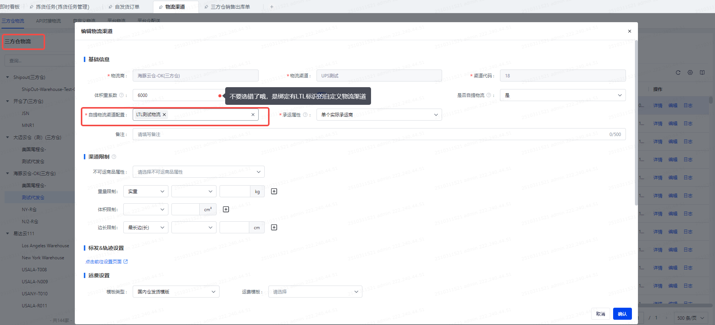Open the 体积限制 operator dropdown
The width and height of the screenshot is (715, 325).
tap(146, 209)
